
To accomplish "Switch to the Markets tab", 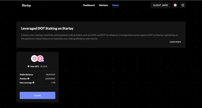I will pos(103,5).
